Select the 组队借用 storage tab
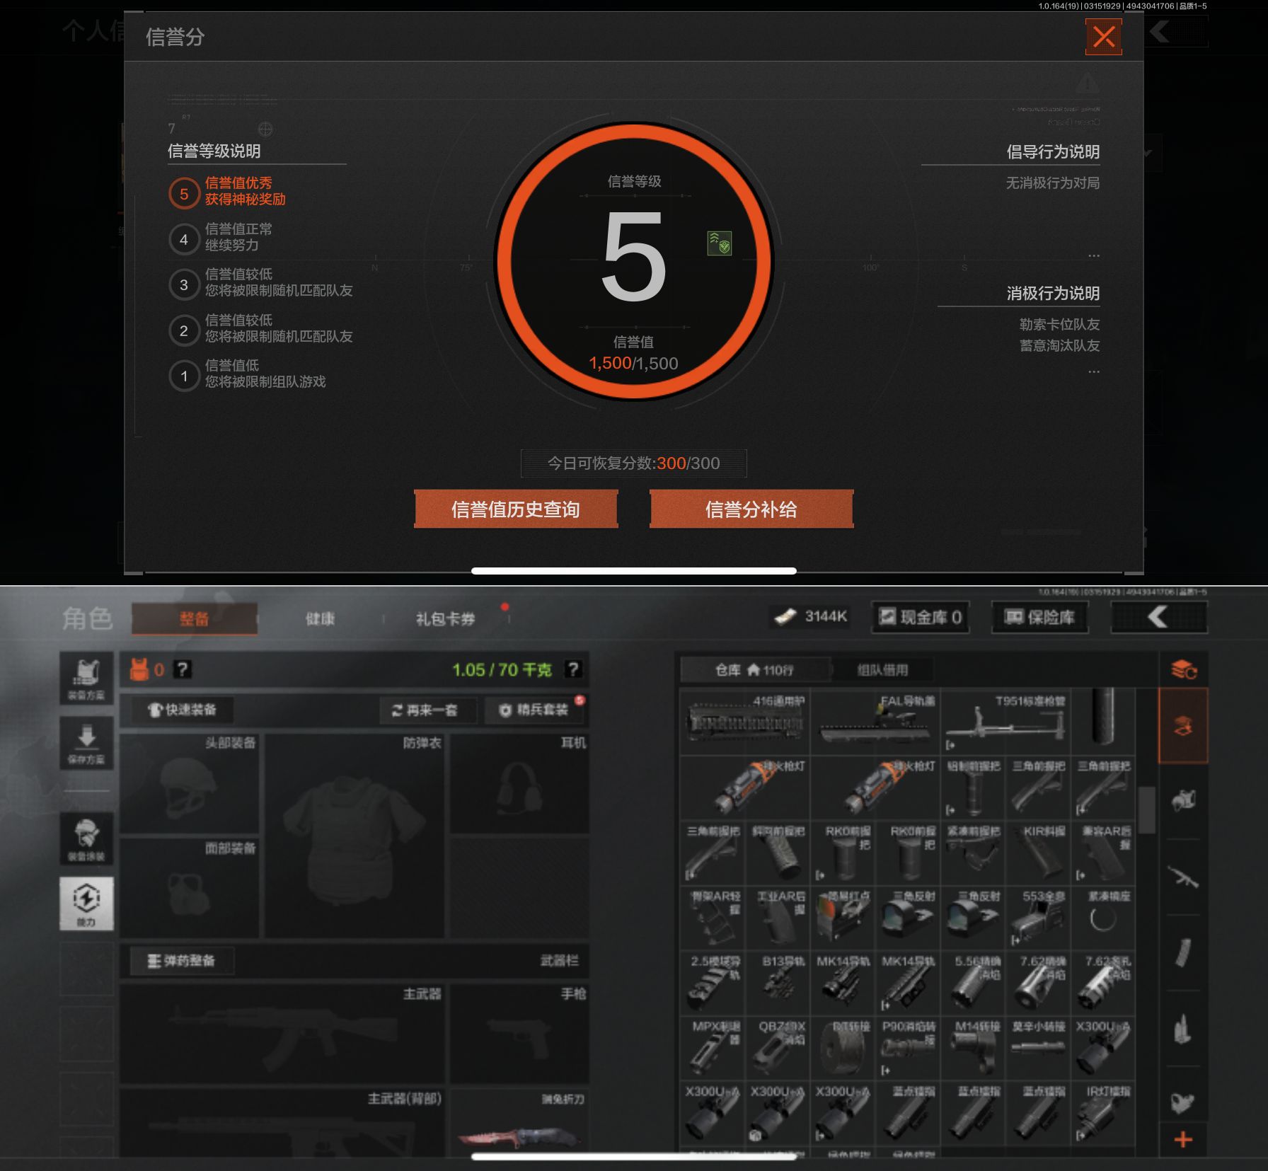Viewport: 1268px width, 1171px height. [x=882, y=669]
